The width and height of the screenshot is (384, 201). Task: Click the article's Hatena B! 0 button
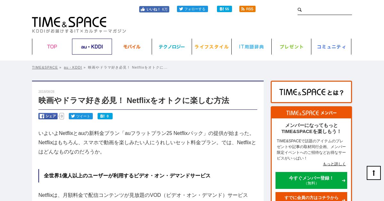[x=105, y=116]
